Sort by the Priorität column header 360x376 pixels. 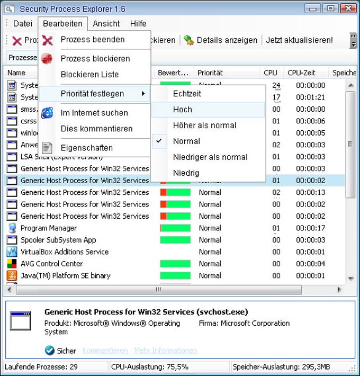227,73
